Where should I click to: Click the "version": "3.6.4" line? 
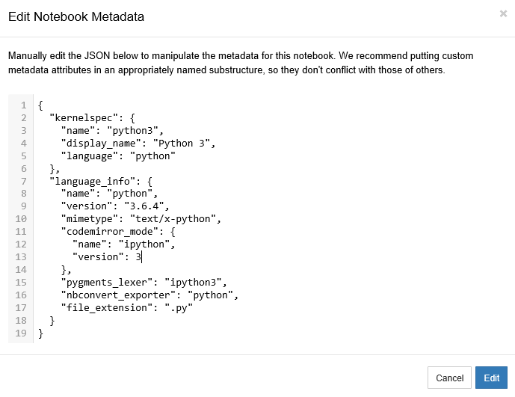[x=115, y=206]
